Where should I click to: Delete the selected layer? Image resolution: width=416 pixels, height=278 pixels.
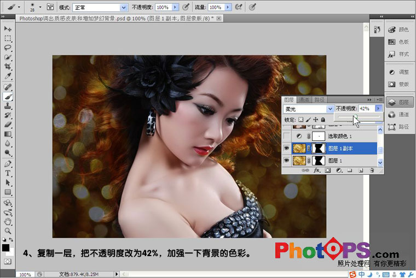372,170
